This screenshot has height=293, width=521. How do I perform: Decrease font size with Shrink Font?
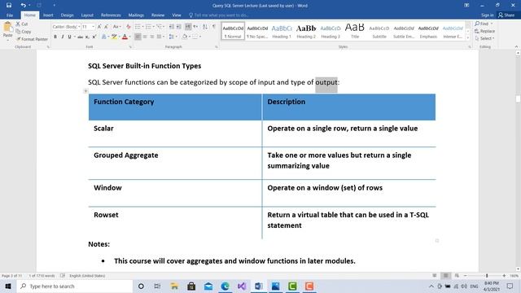point(107,27)
